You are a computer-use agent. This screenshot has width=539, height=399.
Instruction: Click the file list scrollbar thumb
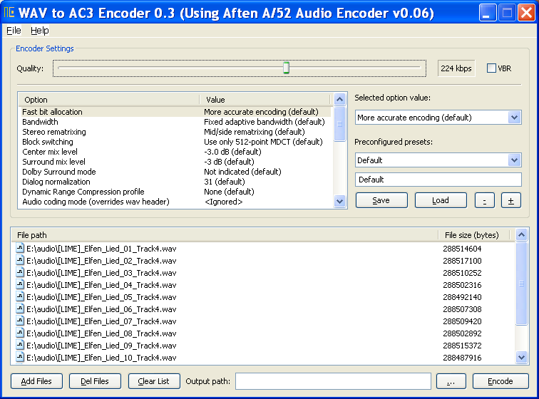click(521, 283)
